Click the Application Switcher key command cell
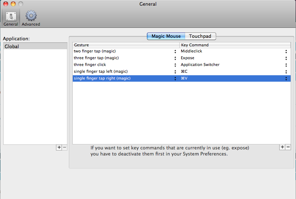The image size is (296, 199). (x=235, y=65)
